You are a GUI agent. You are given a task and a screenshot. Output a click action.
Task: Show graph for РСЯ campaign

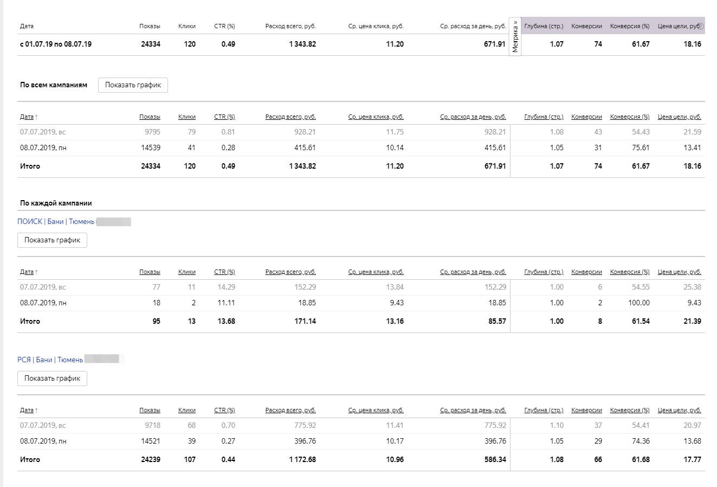pyautogui.click(x=52, y=379)
